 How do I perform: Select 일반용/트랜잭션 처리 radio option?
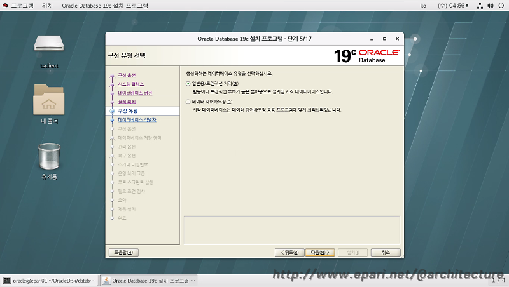point(188,84)
